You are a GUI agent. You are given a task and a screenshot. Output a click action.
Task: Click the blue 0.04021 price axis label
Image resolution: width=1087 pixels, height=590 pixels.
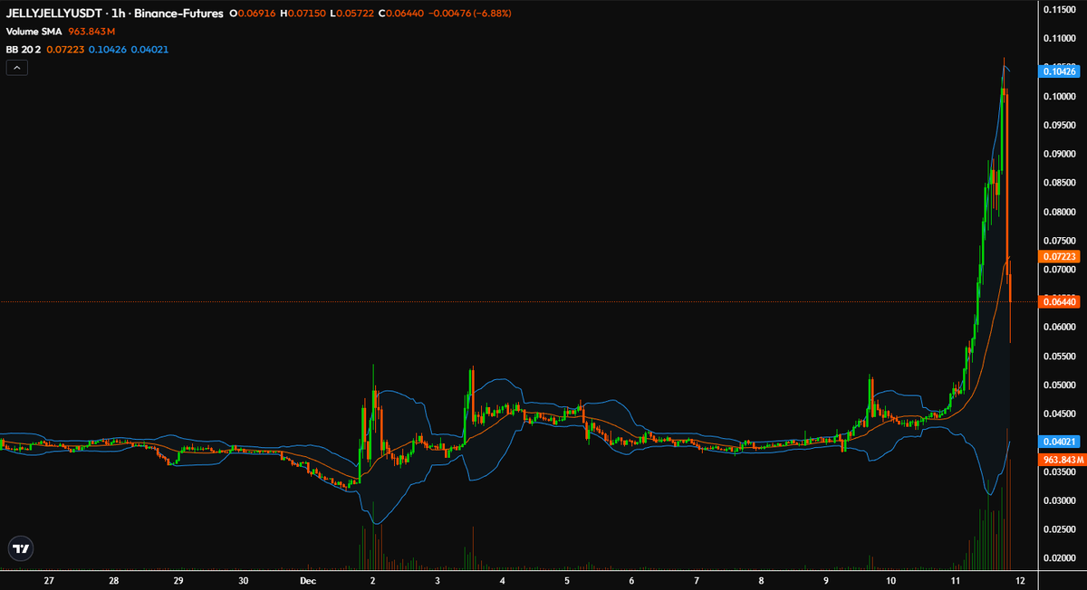[1059, 442]
